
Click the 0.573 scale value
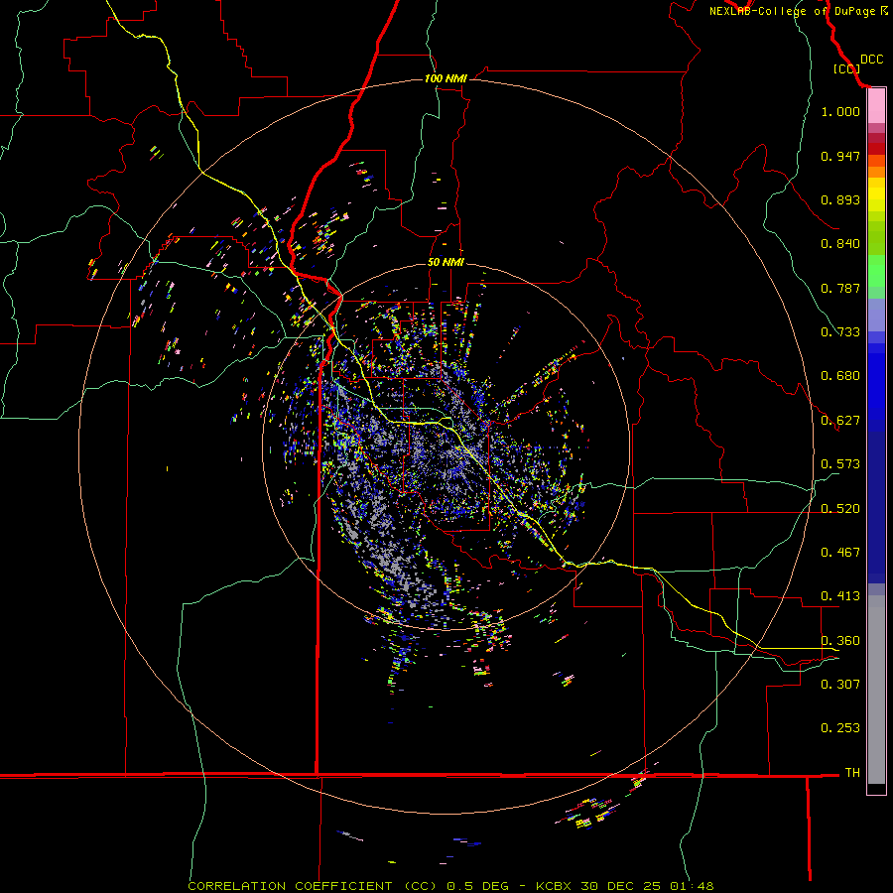840,464
